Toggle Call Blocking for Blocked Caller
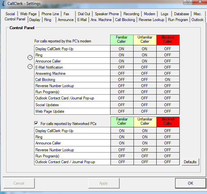Screen dimensions: 207x194 168,79
